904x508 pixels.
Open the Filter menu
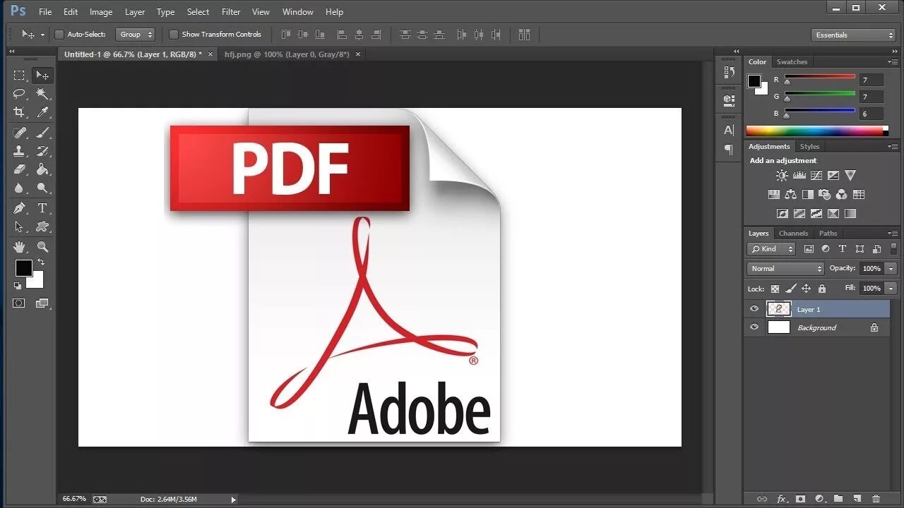pyautogui.click(x=231, y=12)
